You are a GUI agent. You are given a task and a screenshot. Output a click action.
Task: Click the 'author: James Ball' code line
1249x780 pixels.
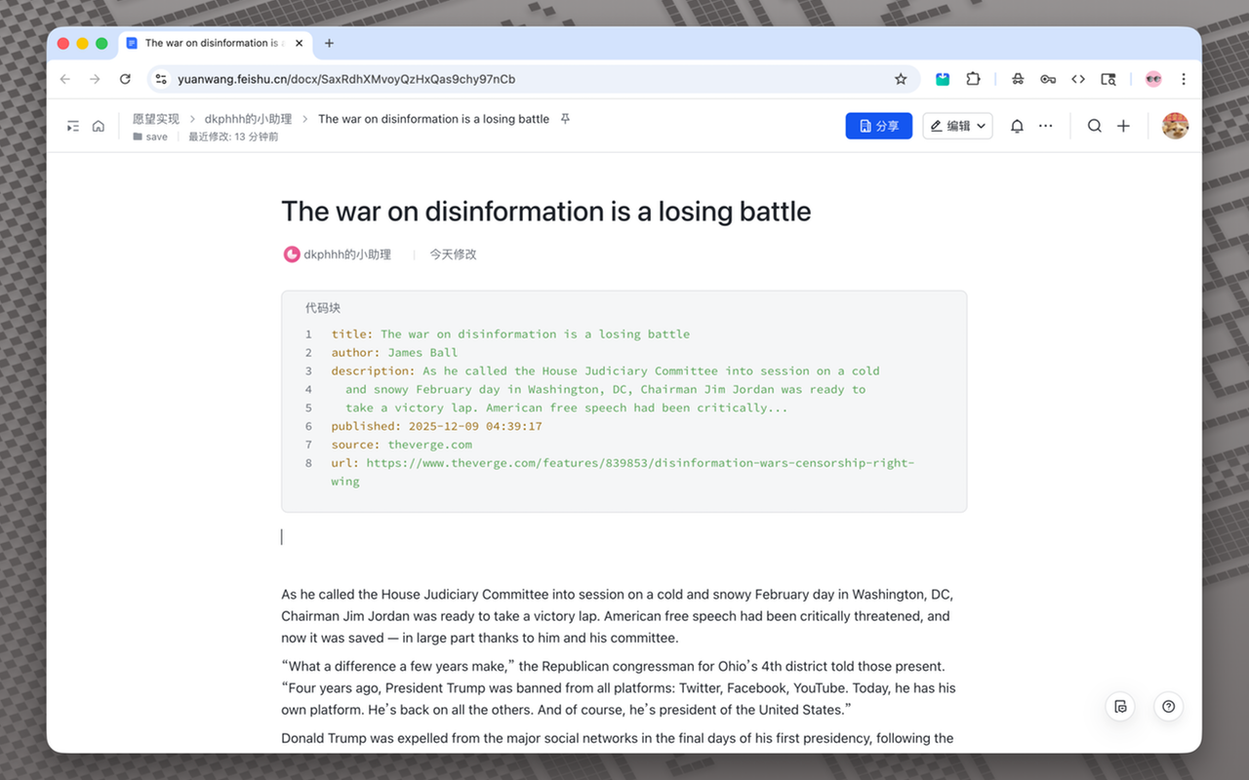tap(394, 352)
